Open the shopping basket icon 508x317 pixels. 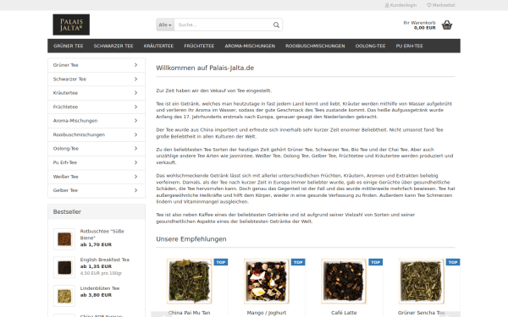coord(447,25)
